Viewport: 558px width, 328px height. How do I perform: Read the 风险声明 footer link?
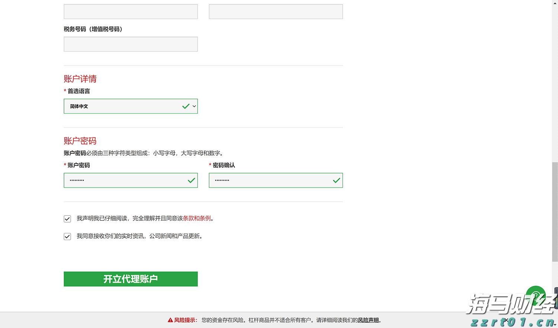368,319
